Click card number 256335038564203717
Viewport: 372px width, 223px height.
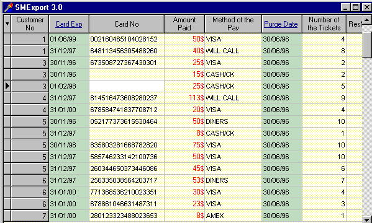124,180
